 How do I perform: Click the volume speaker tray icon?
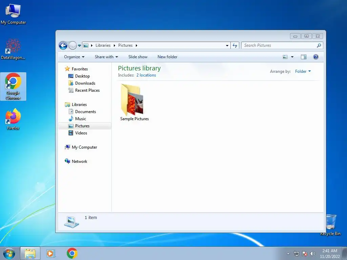313,254
